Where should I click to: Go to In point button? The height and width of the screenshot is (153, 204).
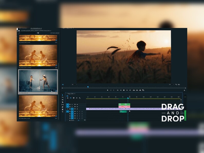coord(118,90)
